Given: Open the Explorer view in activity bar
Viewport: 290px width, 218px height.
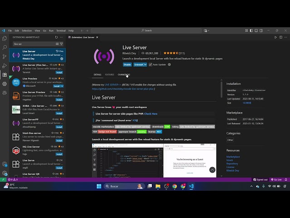Looking at the screenshot, I should 5,38.
